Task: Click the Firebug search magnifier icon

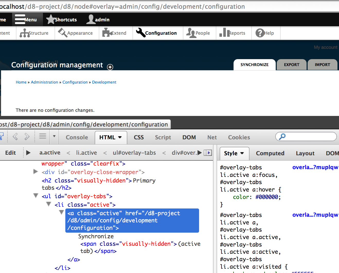Action: point(282,136)
